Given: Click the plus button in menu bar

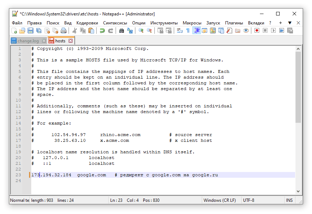Looking at the screenshot, I should click(280, 23).
